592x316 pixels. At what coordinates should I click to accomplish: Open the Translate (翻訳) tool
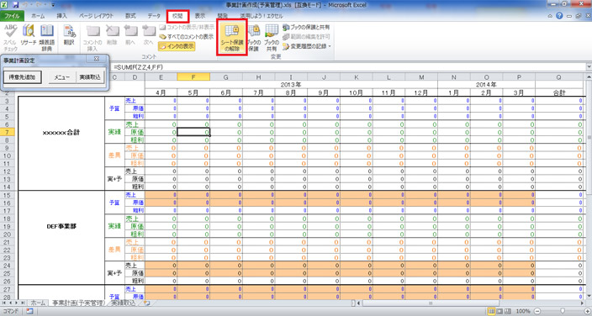69,36
